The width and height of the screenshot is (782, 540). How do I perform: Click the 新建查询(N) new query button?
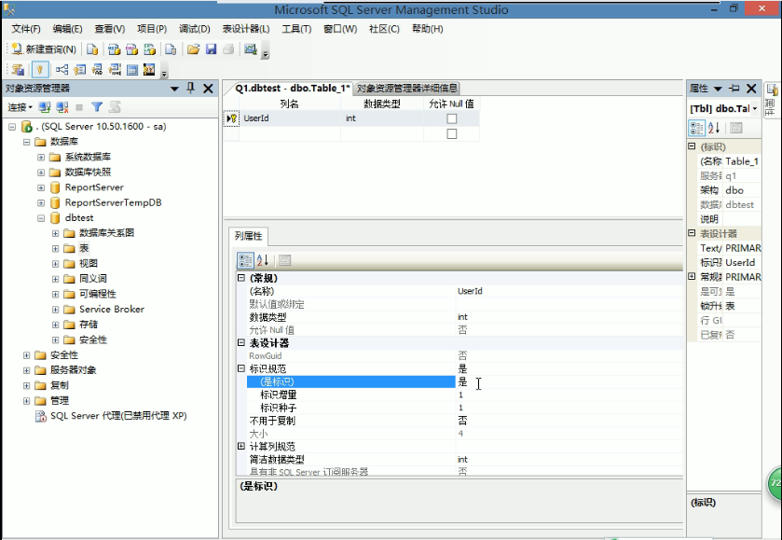tap(44, 48)
